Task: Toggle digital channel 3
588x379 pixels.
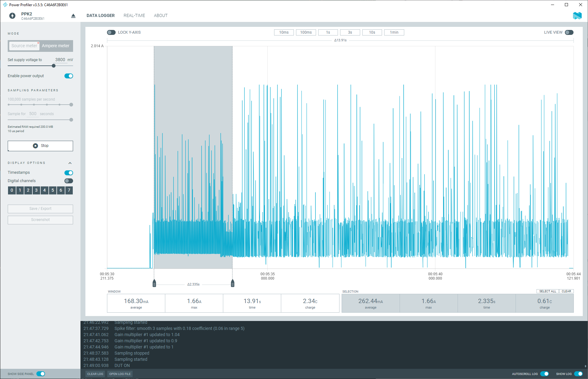Action: point(36,190)
